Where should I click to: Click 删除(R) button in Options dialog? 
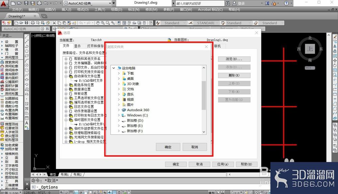click(234, 75)
